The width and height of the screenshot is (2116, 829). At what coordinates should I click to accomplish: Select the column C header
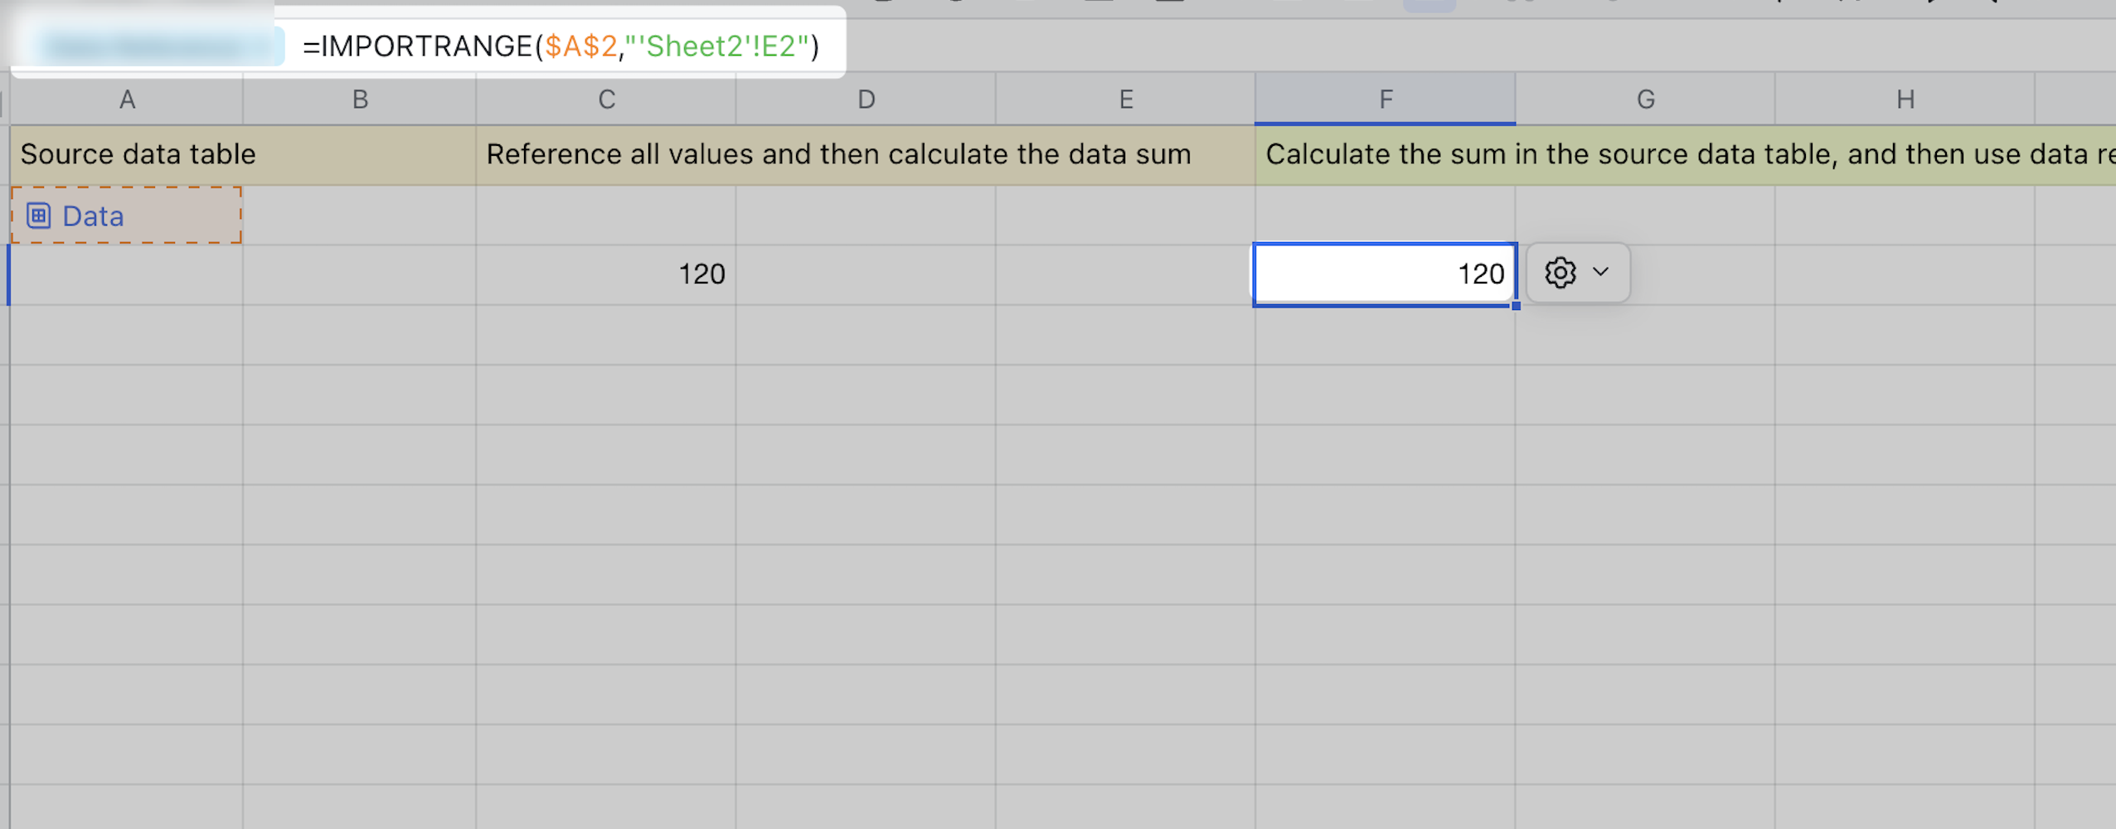coord(606,99)
